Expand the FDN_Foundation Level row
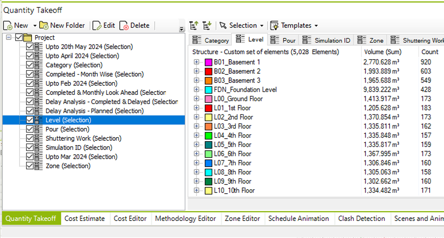 [197, 90]
